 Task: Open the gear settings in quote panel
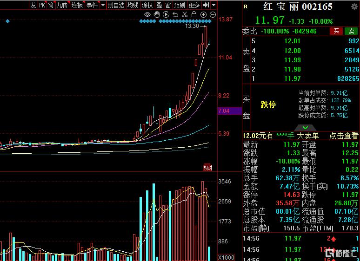click(x=354, y=7)
